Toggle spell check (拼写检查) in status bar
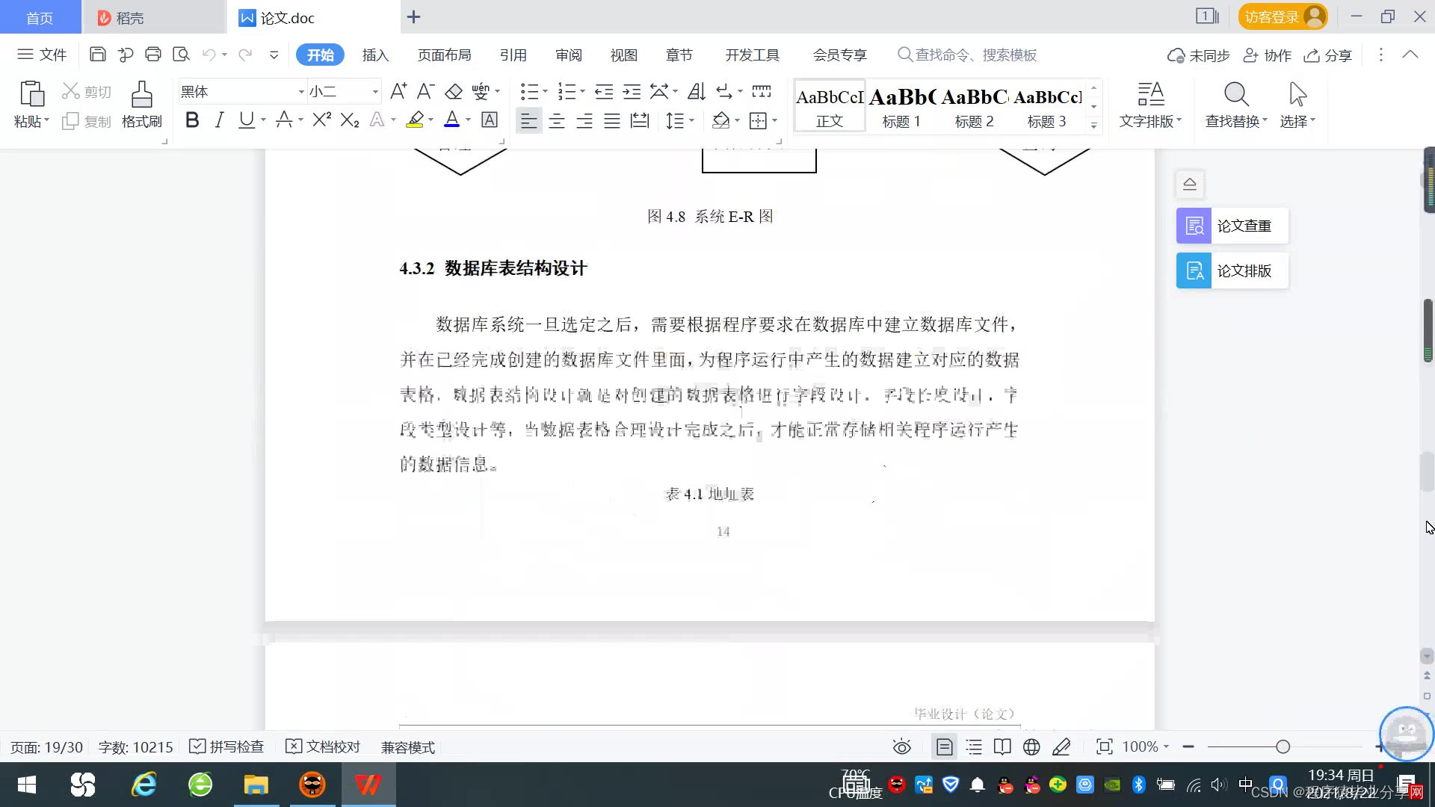1435x807 pixels. pos(227,746)
